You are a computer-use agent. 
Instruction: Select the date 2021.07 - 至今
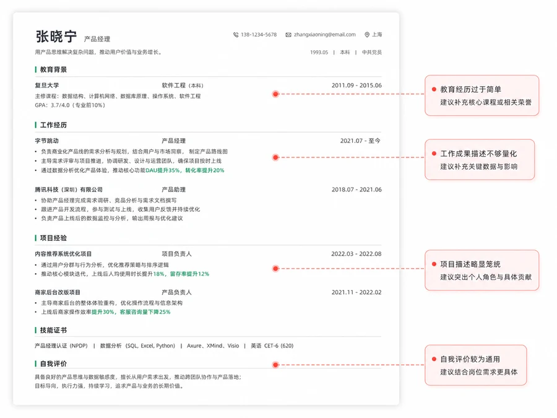(x=360, y=141)
